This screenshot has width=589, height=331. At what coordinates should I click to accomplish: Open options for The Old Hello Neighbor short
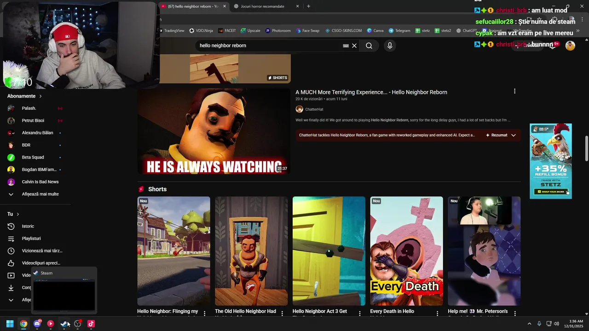pyautogui.click(x=282, y=314)
